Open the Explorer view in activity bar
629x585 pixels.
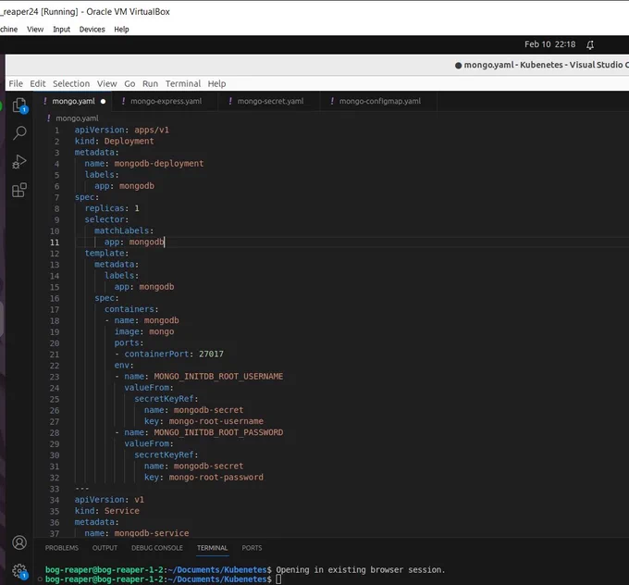click(x=19, y=106)
